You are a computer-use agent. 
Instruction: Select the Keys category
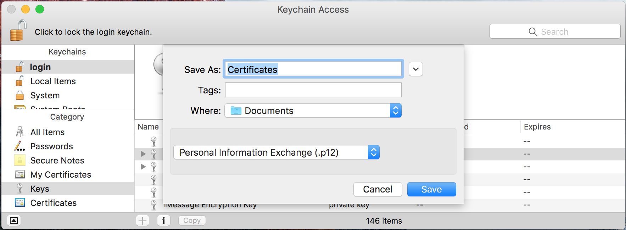(x=68, y=189)
